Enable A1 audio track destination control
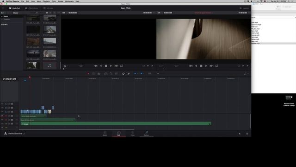The width and height of the screenshot is (296, 167). coord(2,116)
